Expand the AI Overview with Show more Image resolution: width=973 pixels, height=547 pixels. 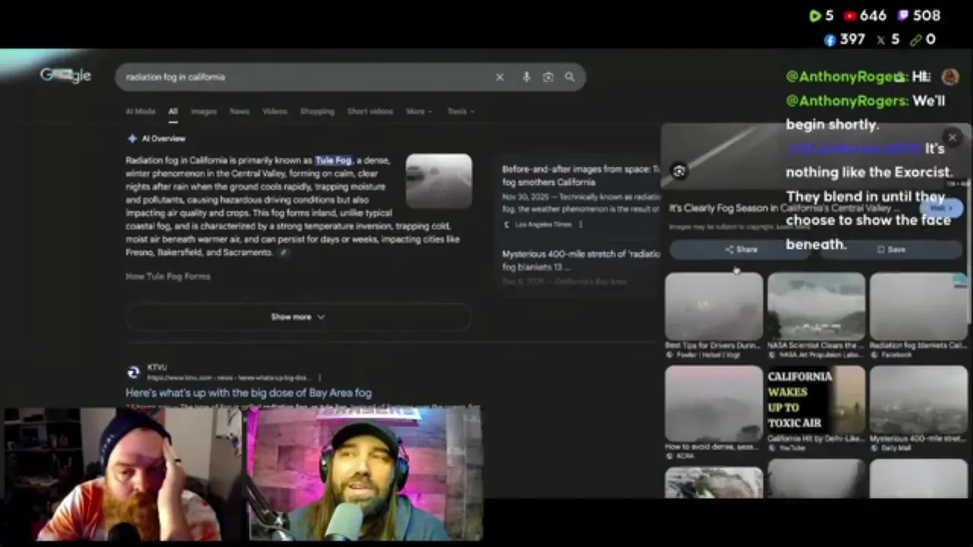coord(298,317)
